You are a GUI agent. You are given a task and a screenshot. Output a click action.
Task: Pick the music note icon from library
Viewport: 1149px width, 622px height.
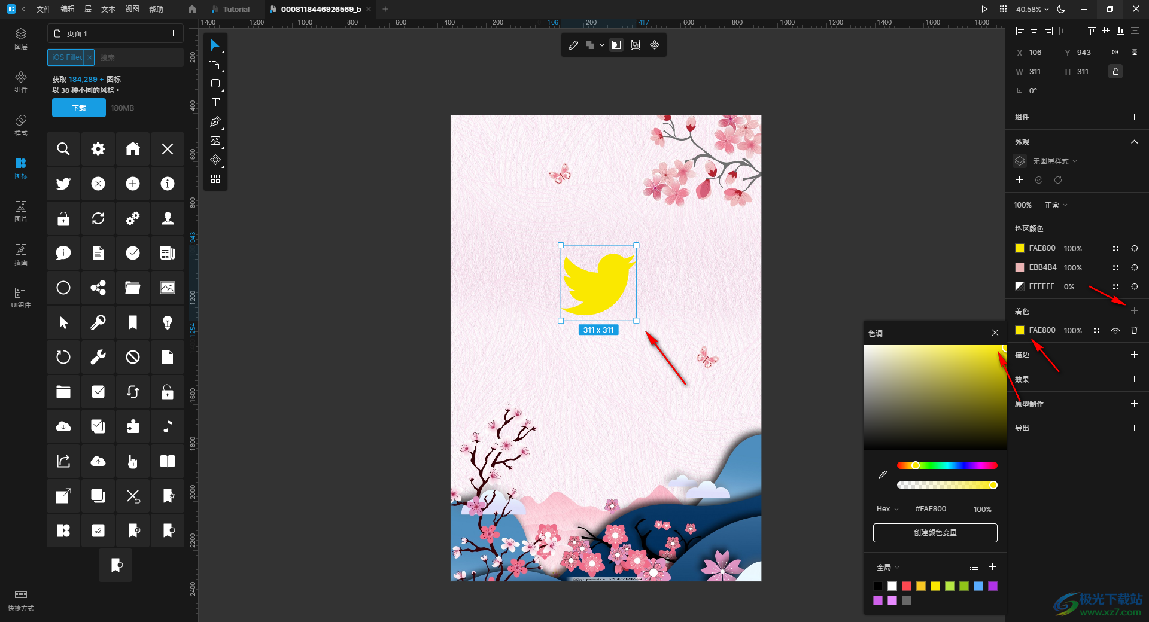168,426
